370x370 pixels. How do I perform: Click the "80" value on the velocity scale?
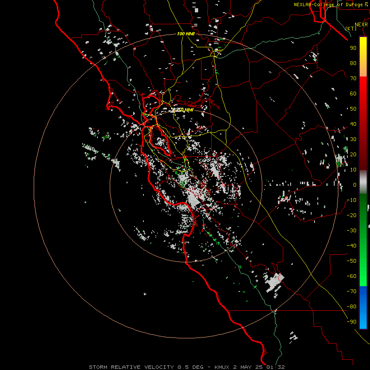pos(353,63)
